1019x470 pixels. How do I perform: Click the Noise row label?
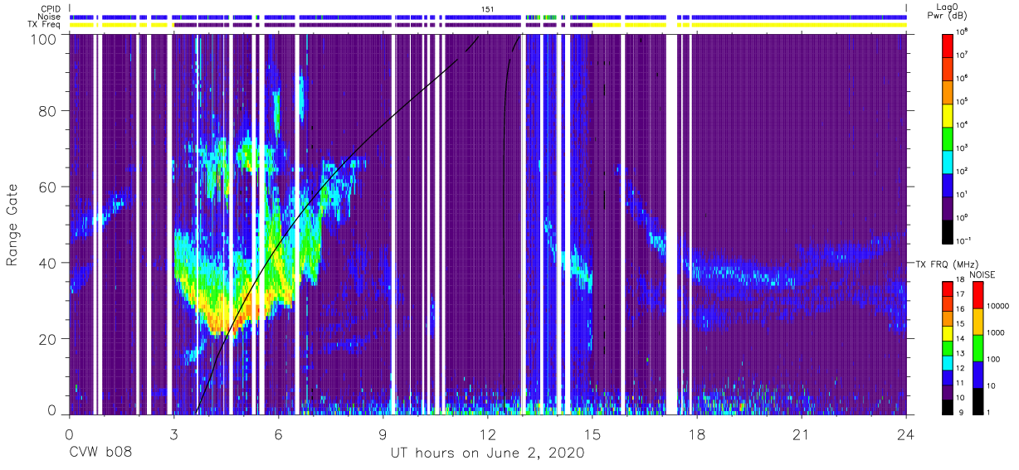click(49, 17)
